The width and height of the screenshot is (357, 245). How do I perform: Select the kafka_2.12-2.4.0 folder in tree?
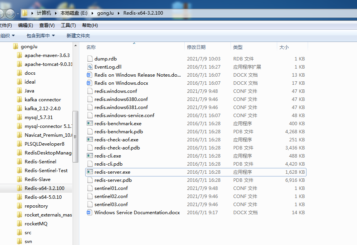pyautogui.click(x=42, y=109)
